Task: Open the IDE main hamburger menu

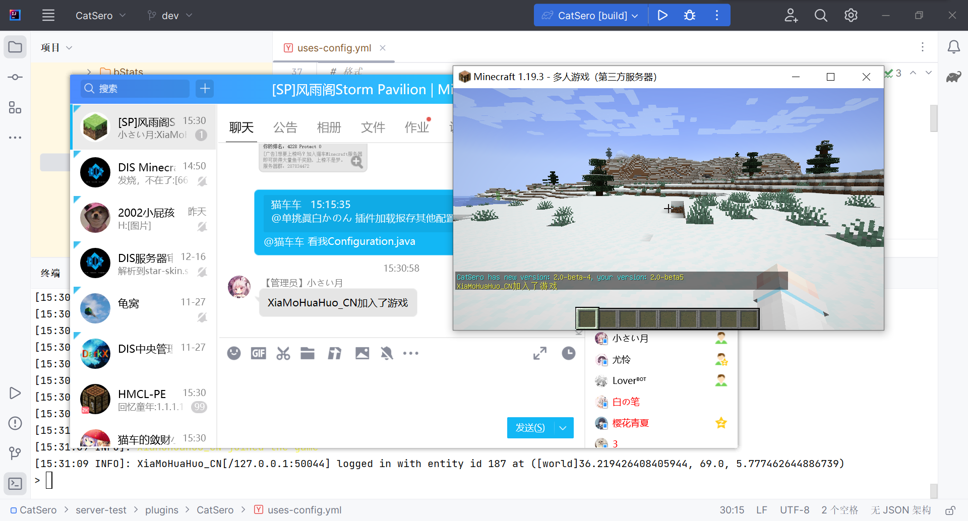Action: click(x=48, y=15)
